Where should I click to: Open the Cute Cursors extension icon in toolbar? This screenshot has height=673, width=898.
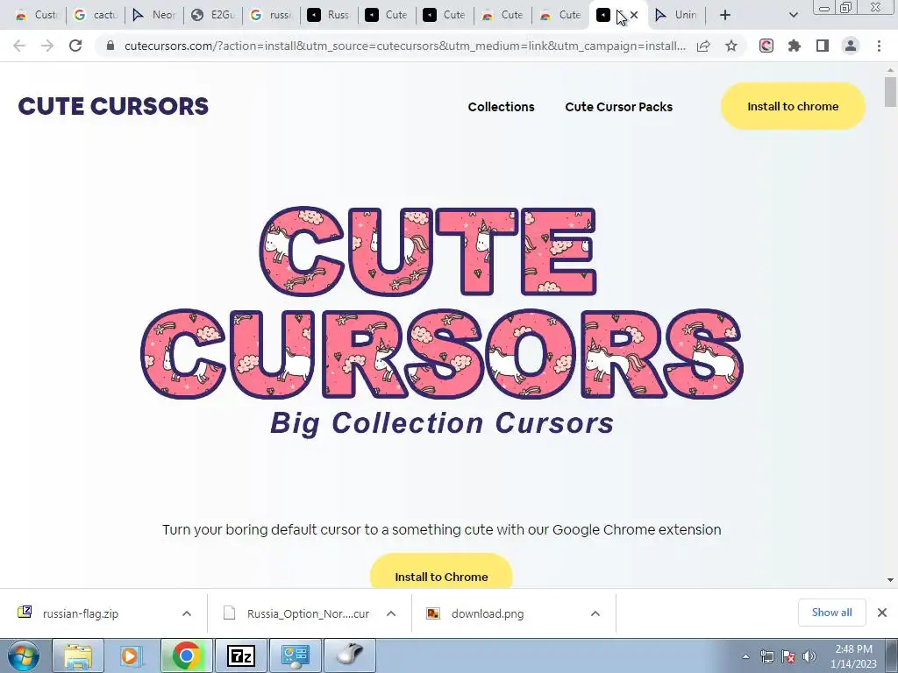click(766, 46)
